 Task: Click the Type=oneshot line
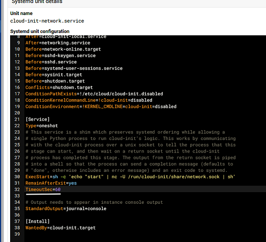click(42, 126)
